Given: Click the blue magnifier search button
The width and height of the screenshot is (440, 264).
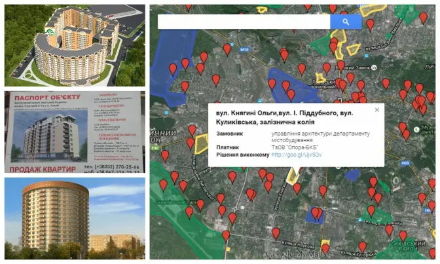Looking at the screenshot, I should (346, 22).
